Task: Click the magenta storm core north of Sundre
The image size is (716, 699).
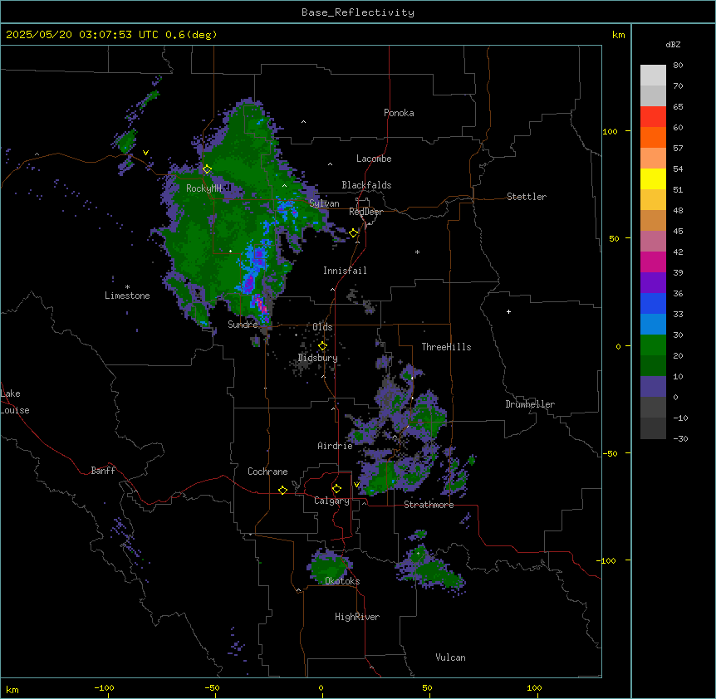Action: point(260,304)
